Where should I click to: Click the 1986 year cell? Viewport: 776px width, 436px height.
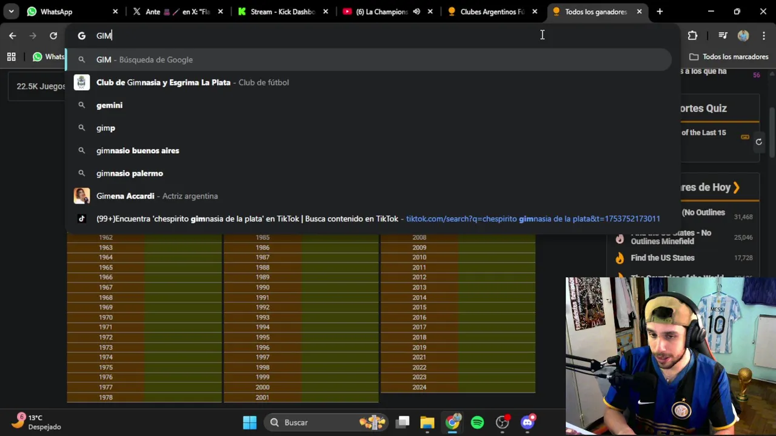click(x=263, y=248)
